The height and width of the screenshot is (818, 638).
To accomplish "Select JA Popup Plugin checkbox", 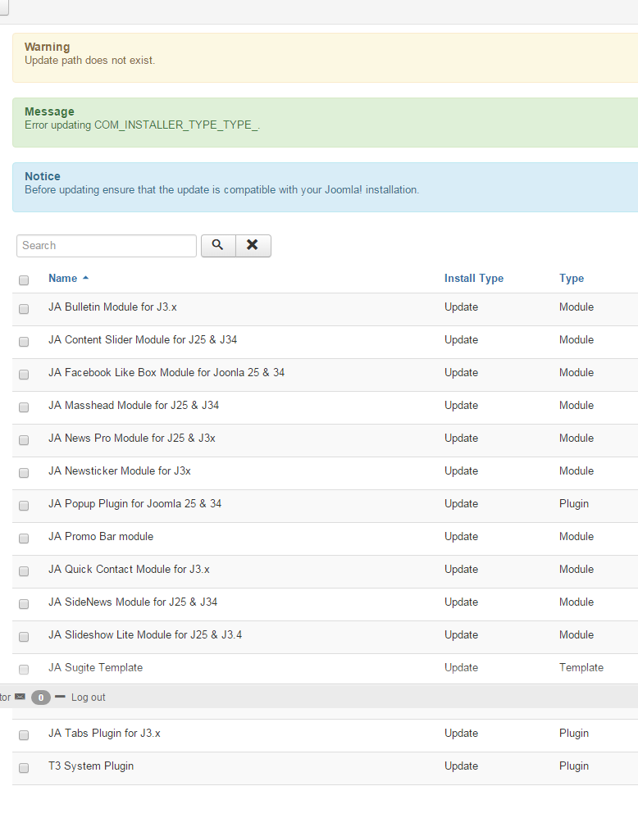I will 24,506.
